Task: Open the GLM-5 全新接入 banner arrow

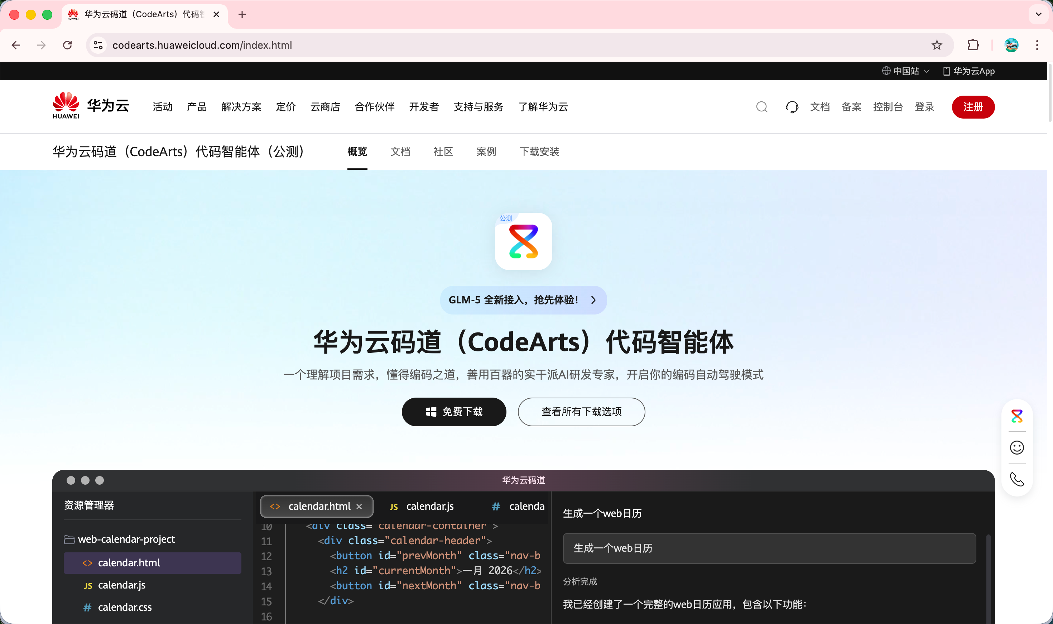Action: (x=593, y=300)
